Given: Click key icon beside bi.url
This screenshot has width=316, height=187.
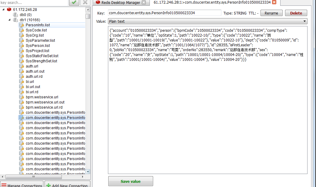Looking at the screenshot, I should [22, 82].
